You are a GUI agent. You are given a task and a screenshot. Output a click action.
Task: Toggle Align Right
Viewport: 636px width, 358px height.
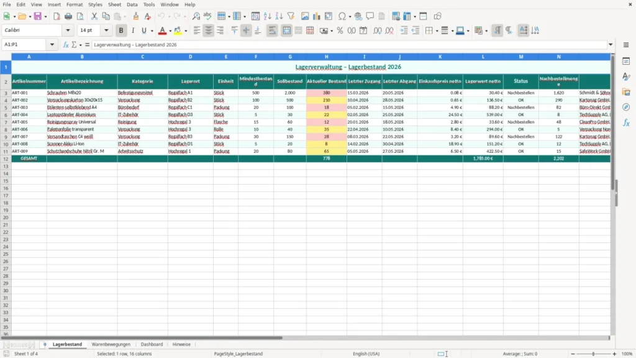[220, 30]
